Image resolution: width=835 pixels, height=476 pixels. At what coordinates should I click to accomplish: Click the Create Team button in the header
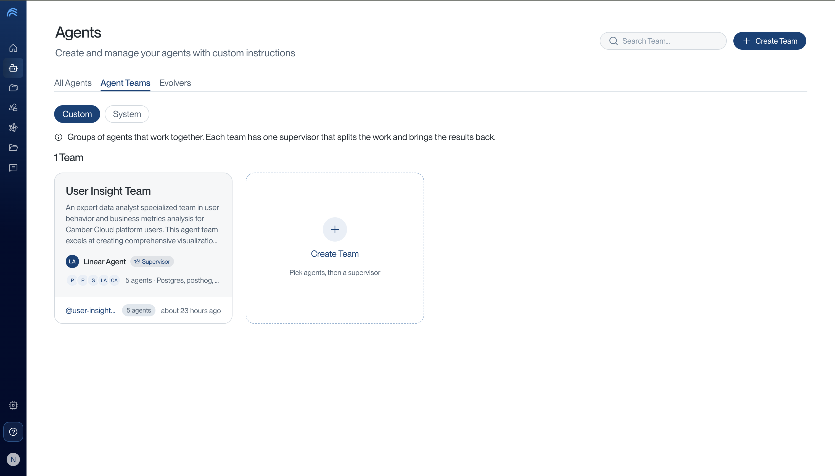[x=769, y=41]
